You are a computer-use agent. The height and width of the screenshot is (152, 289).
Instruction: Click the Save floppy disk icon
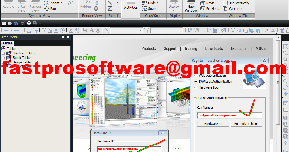coord(23,23)
